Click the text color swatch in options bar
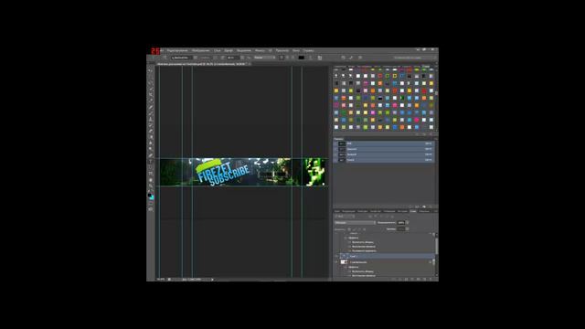The image size is (585, 329). 301,58
